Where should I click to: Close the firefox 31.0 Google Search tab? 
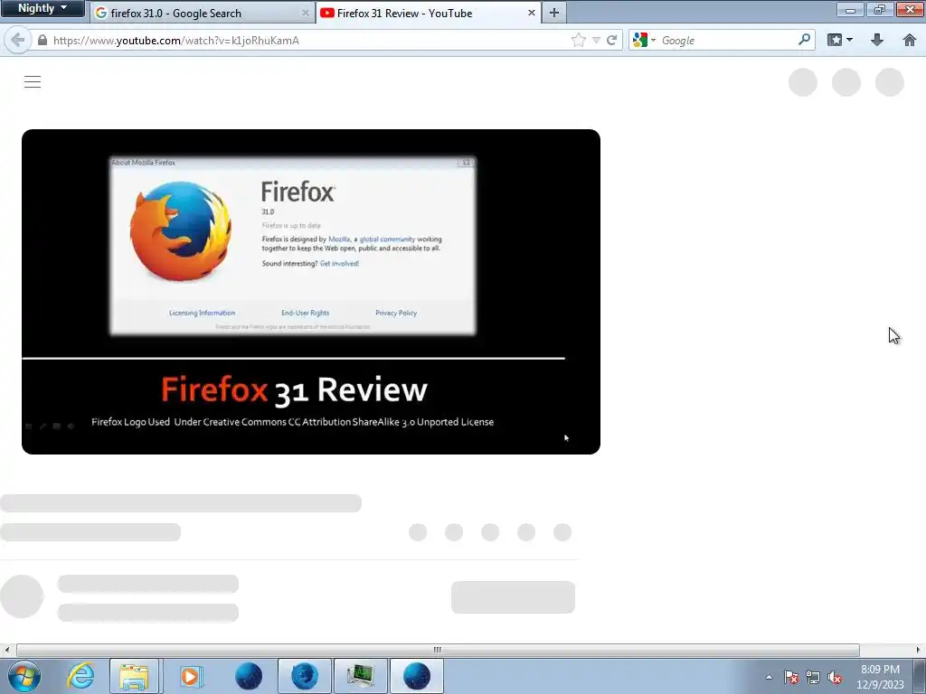coord(306,13)
